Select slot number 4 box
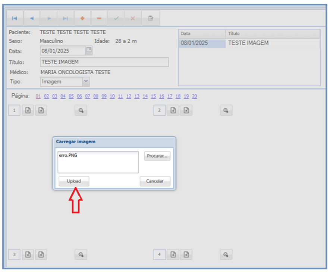 pyautogui.click(x=159, y=254)
